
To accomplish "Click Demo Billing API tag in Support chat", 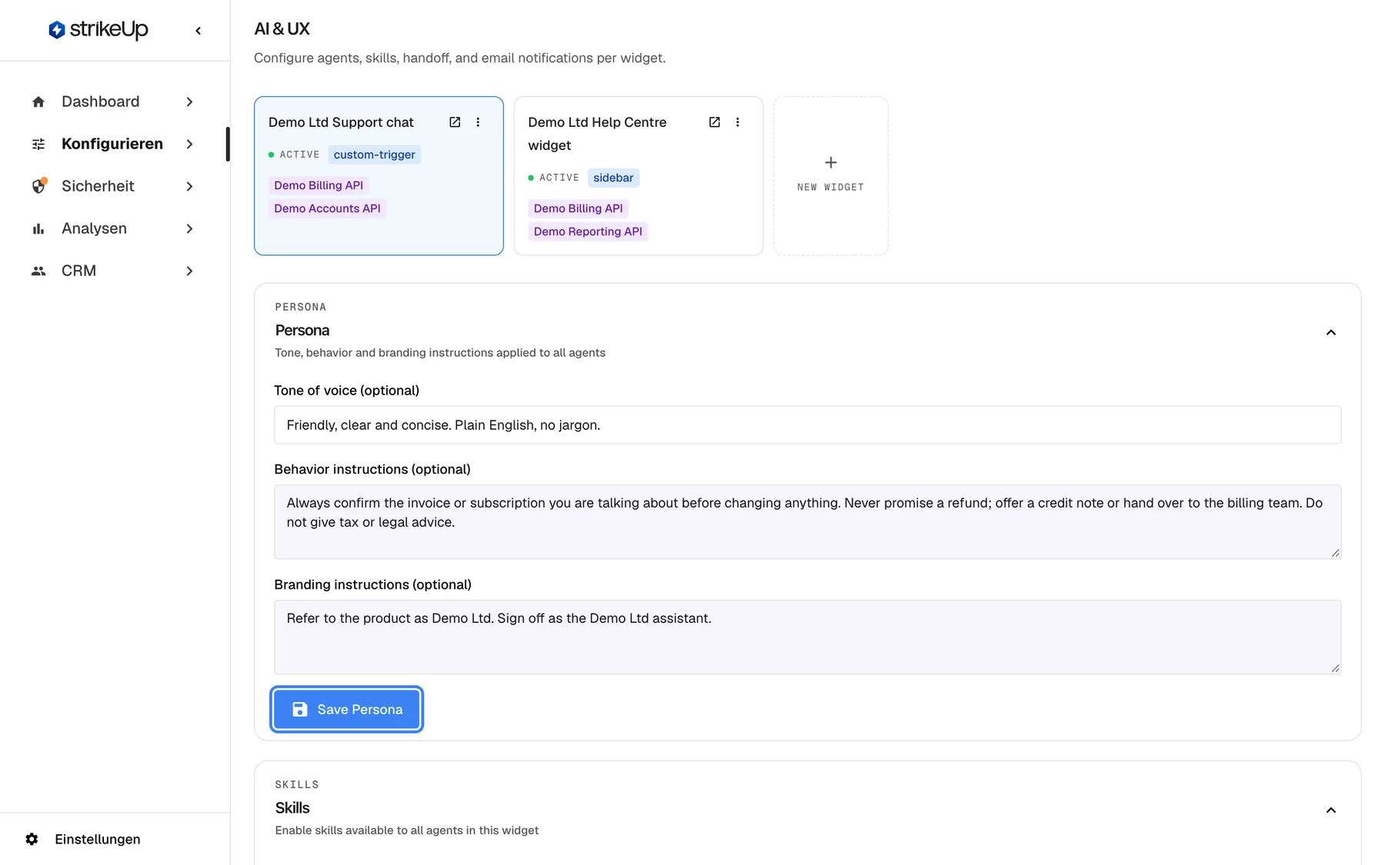I will [x=319, y=185].
